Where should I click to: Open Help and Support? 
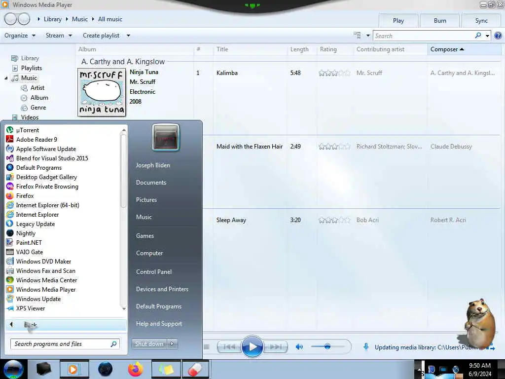[x=159, y=324]
